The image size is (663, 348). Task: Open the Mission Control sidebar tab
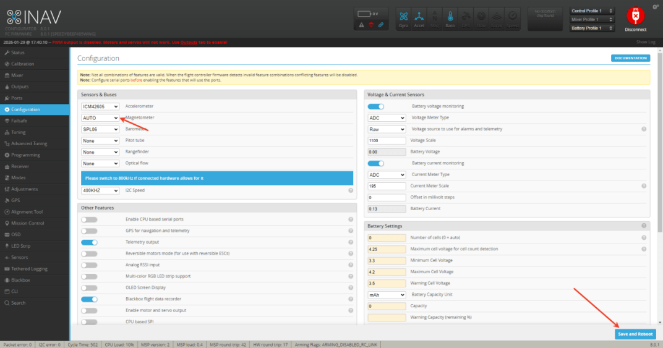27,223
